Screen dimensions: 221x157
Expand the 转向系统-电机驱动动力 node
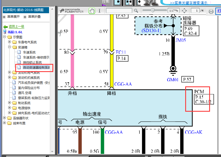pos(10,113)
